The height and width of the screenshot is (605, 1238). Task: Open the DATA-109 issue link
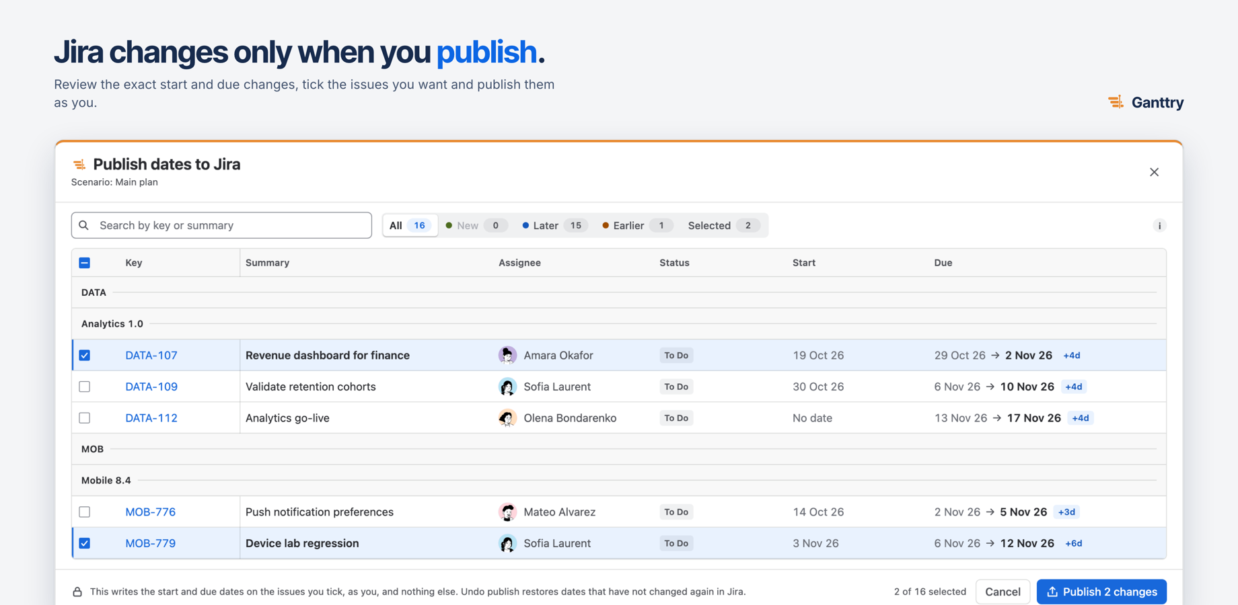click(x=151, y=387)
